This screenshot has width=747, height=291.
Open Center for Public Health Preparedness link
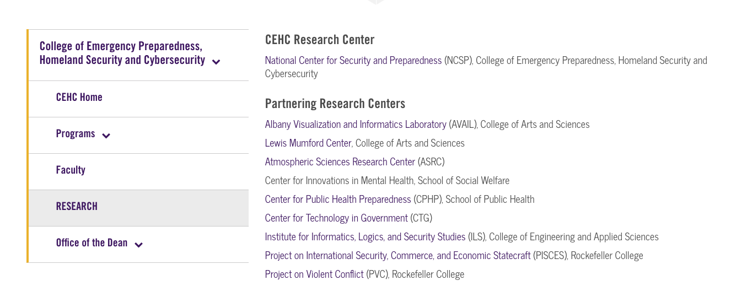click(x=338, y=200)
